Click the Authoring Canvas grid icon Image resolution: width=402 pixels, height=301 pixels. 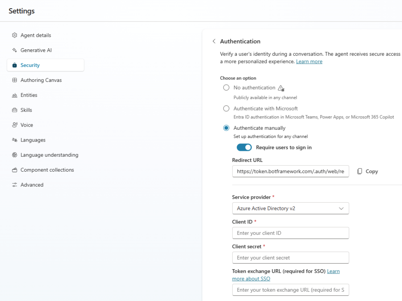click(x=15, y=80)
